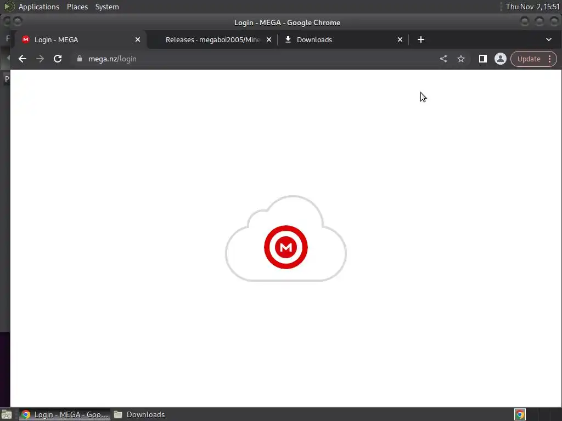
Task: Close the Downloads tab
Action: click(400, 39)
